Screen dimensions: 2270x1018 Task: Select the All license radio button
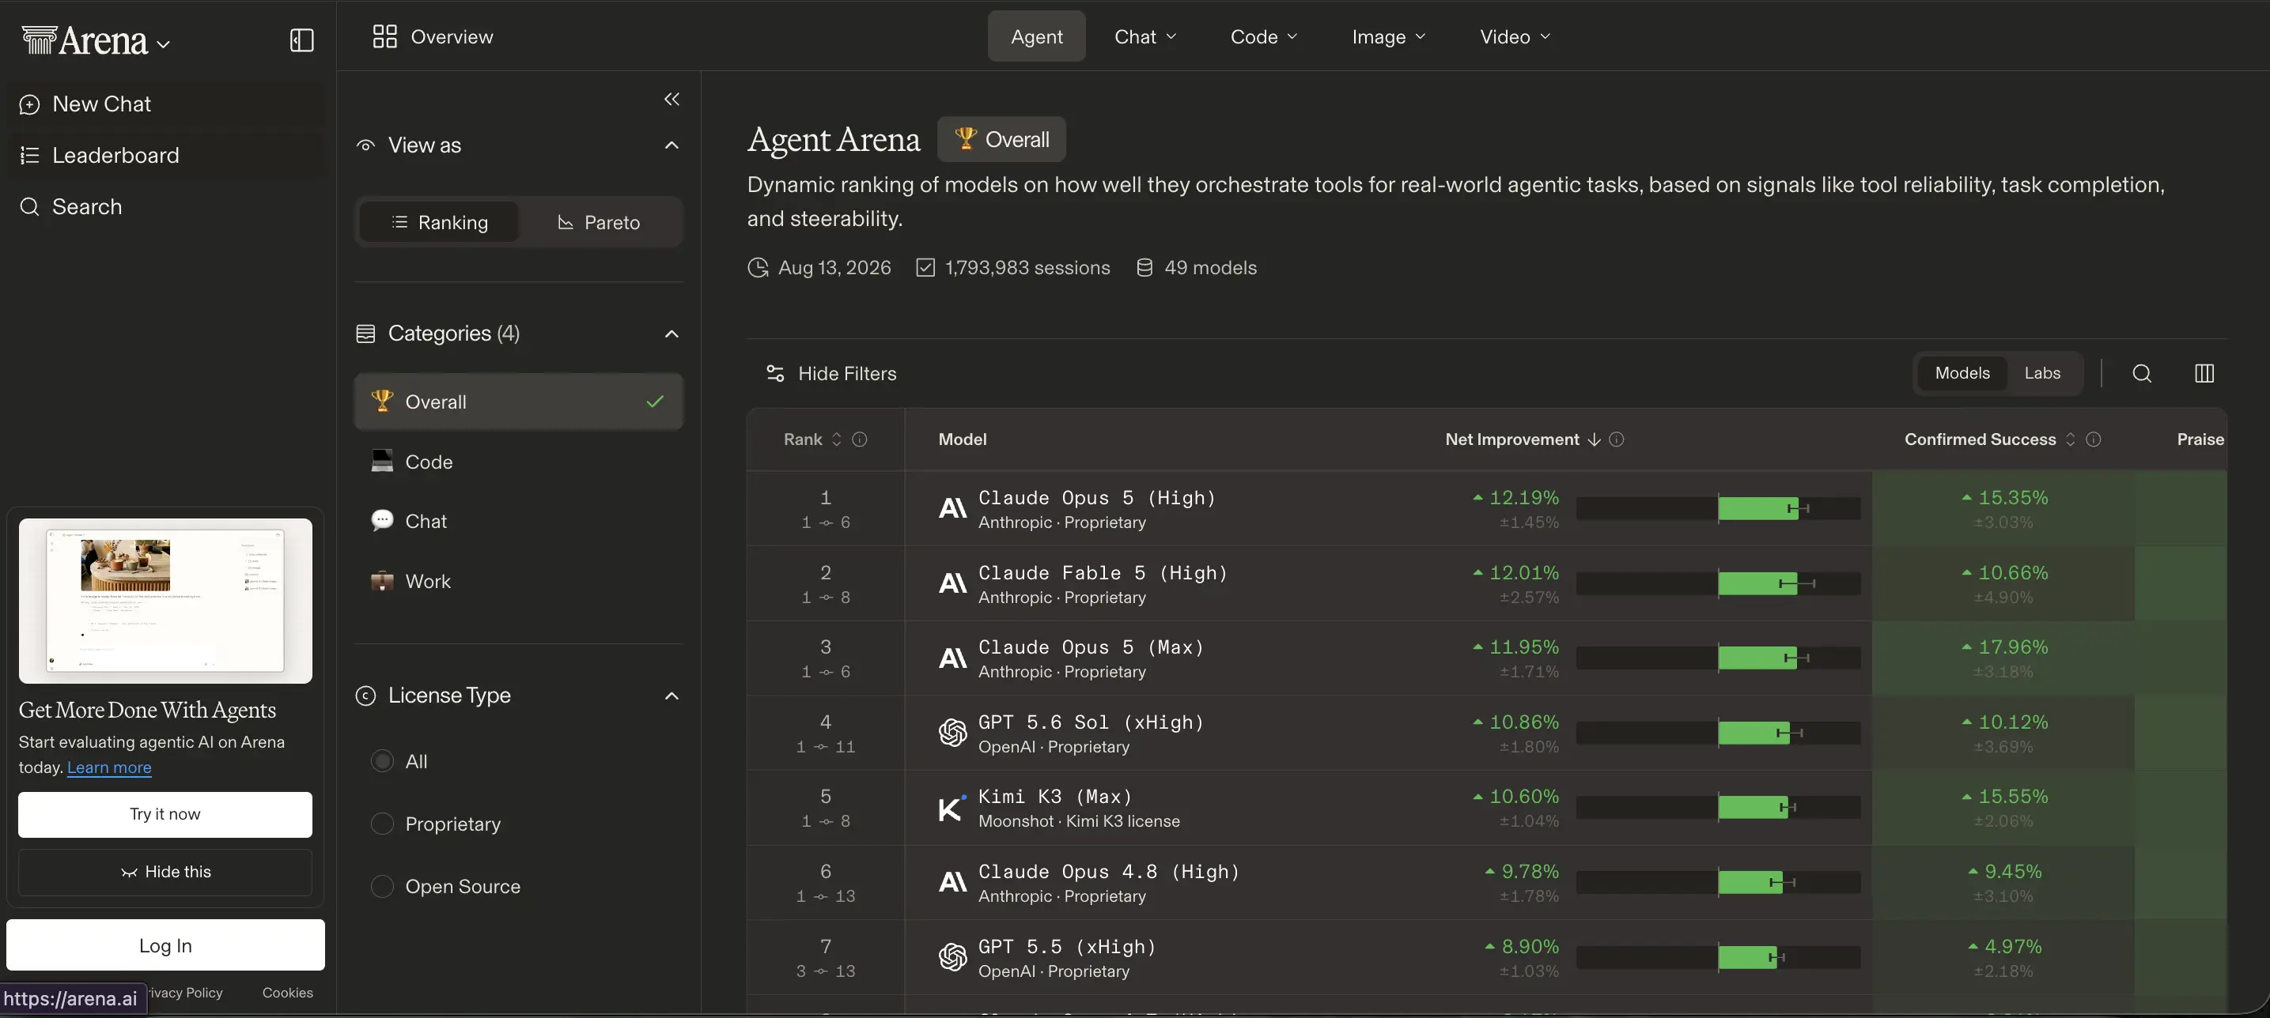point(381,761)
